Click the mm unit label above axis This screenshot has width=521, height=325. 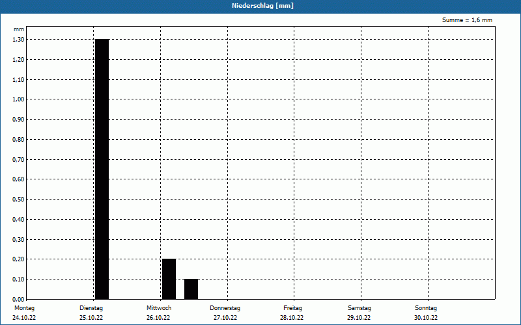click(x=19, y=29)
